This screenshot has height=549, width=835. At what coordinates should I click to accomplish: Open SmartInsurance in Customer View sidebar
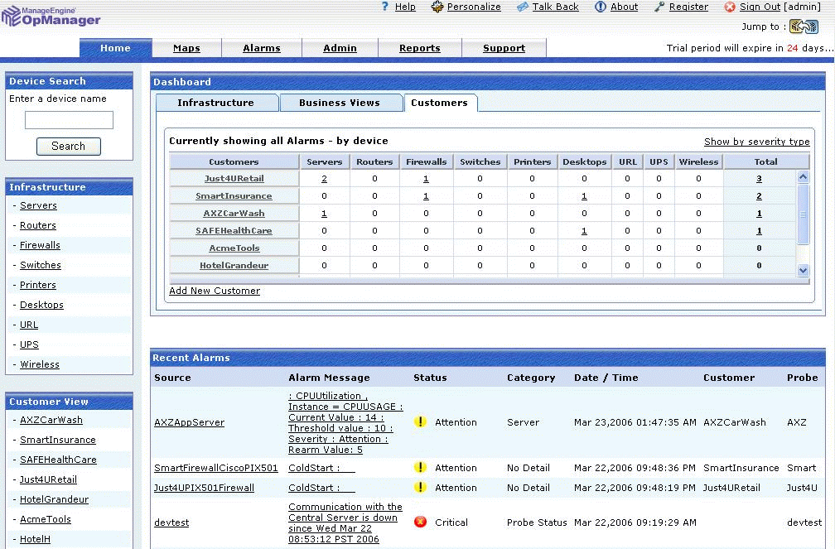click(58, 440)
